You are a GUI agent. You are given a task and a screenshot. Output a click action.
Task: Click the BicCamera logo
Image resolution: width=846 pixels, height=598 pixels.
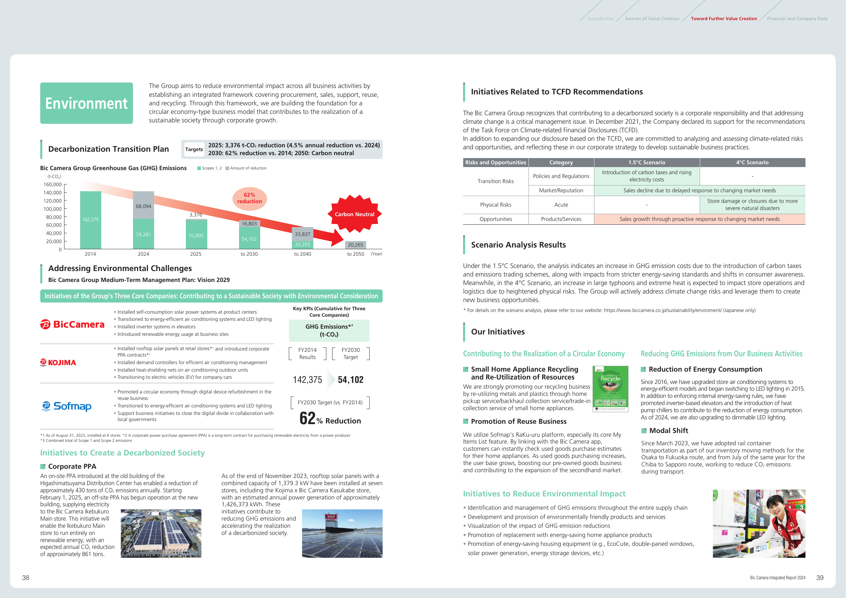point(72,324)
